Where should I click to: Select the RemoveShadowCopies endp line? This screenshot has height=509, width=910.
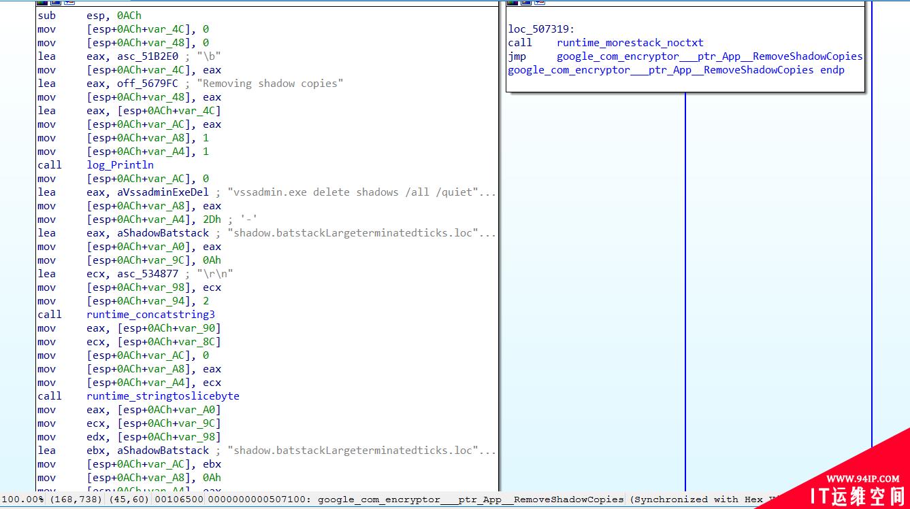click(x=676, y=70)
